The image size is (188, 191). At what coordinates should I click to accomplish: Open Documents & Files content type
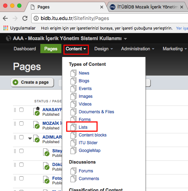(96, 112)
